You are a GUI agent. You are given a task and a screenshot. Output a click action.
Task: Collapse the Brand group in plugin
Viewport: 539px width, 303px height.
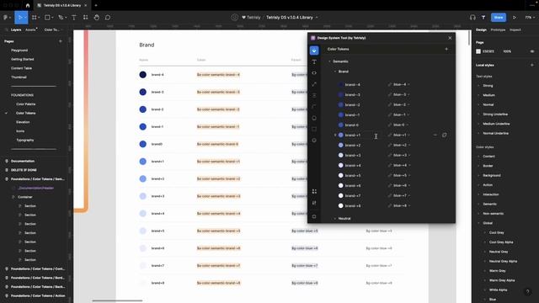coord(335,72)
